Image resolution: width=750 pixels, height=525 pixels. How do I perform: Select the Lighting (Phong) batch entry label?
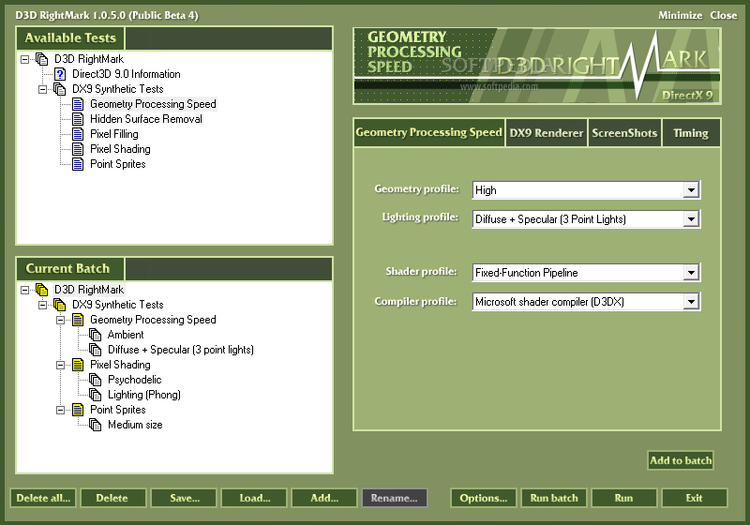(144, 395)
